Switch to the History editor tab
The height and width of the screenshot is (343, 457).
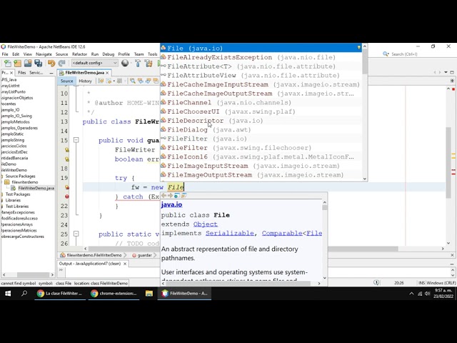pos(85,81)
